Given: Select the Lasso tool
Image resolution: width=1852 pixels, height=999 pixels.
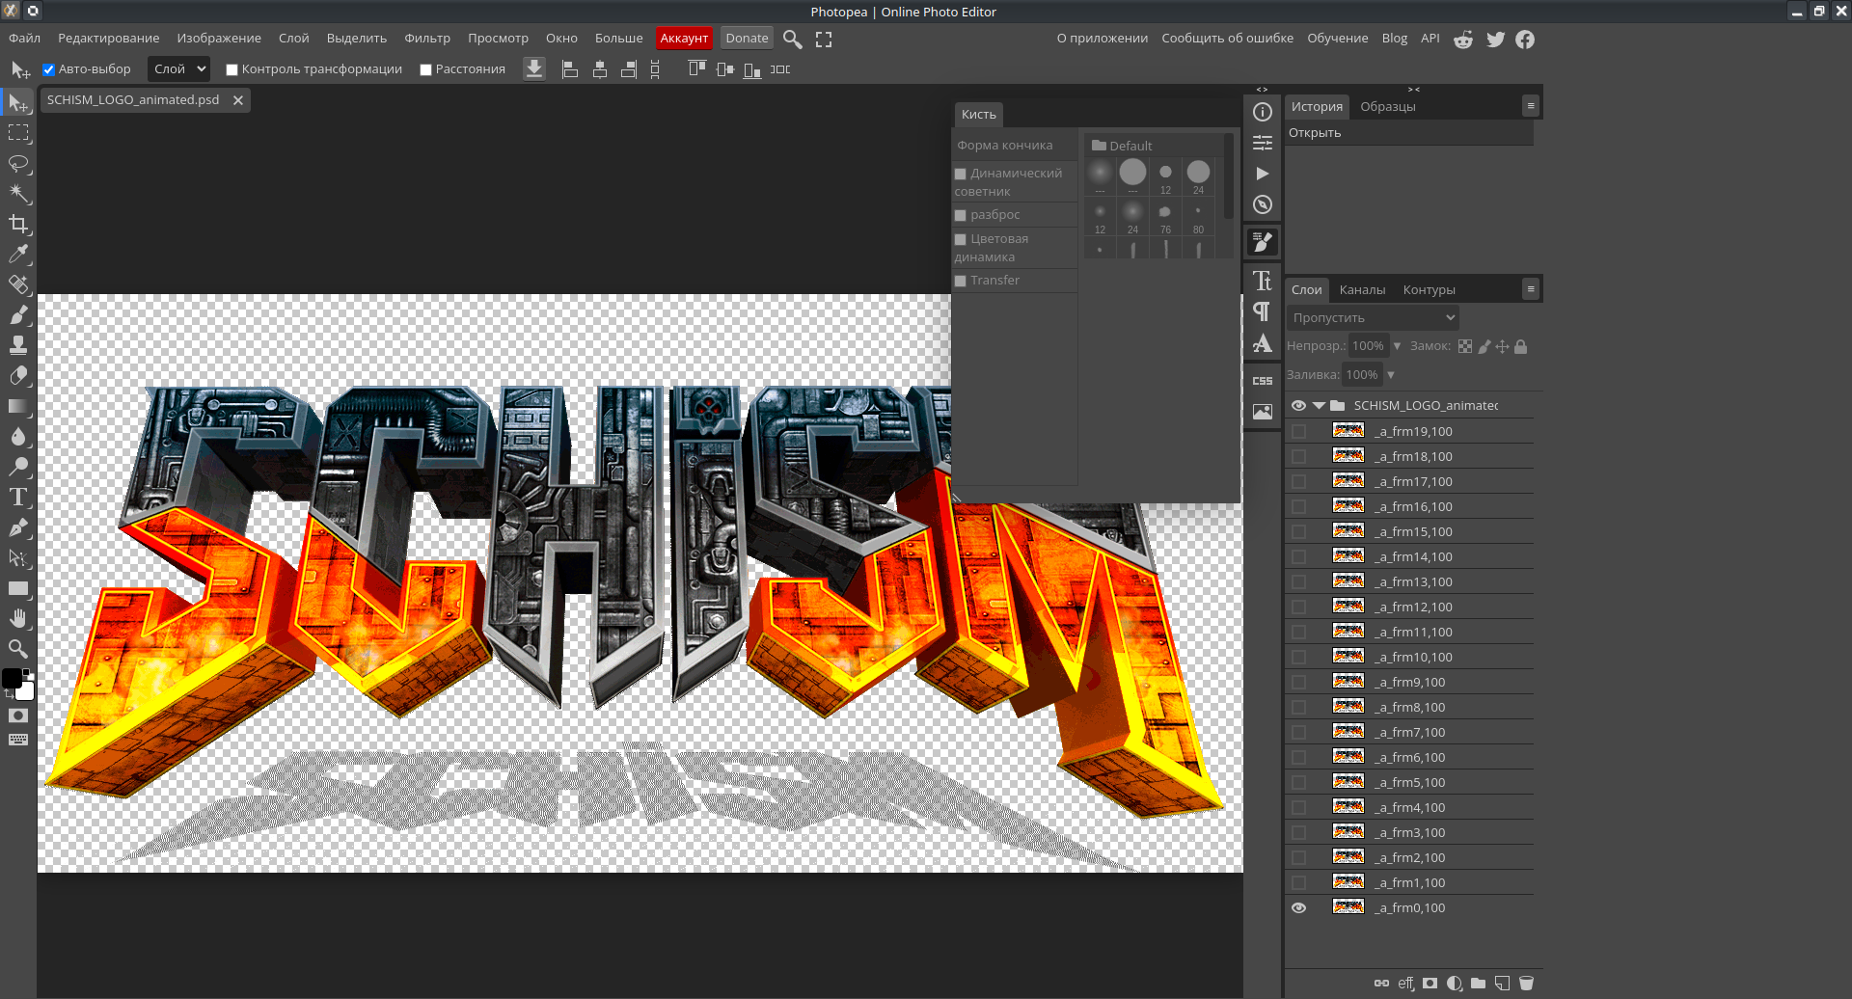Looking at the screenshot, I should tap(18, 163).
